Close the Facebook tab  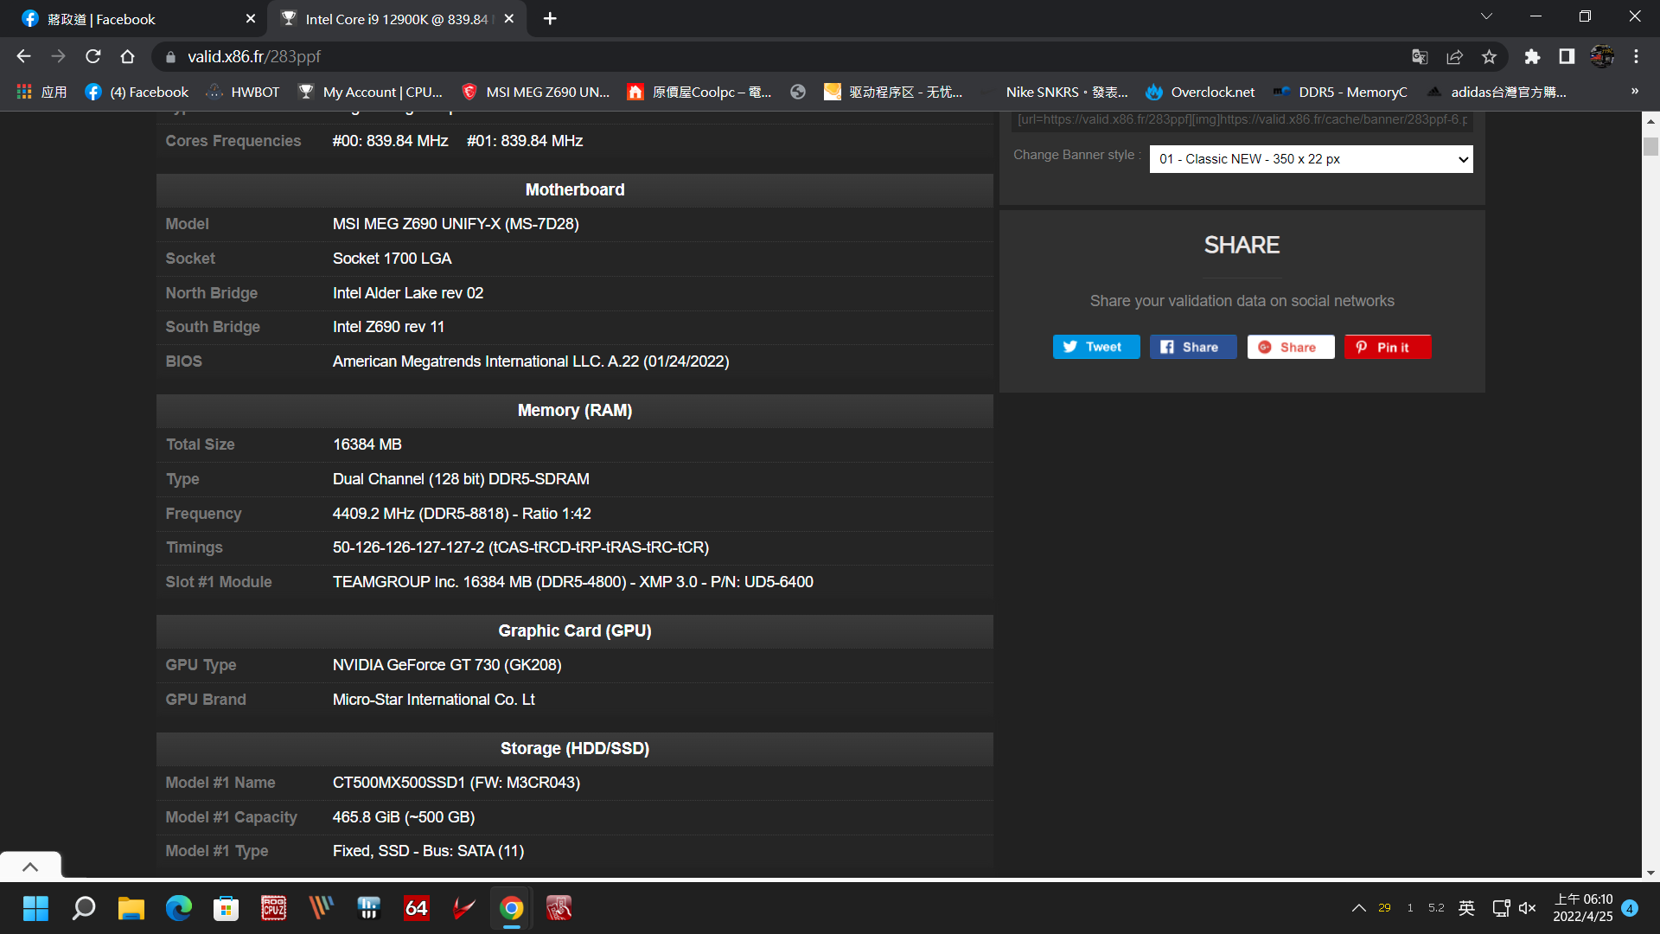251,18
